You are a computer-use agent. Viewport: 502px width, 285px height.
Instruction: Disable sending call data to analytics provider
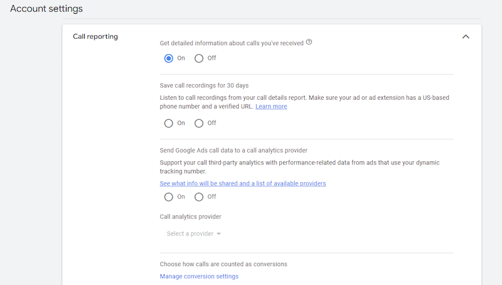[x=199, y=197]
